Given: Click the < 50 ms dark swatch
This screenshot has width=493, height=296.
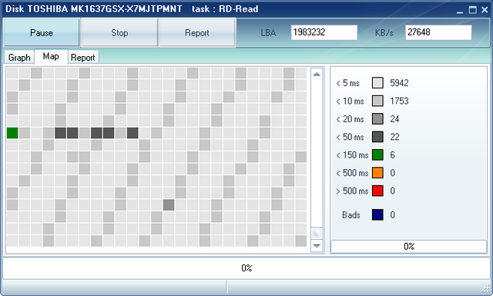Looking at the screenshot, I should [x=377, y=137].
